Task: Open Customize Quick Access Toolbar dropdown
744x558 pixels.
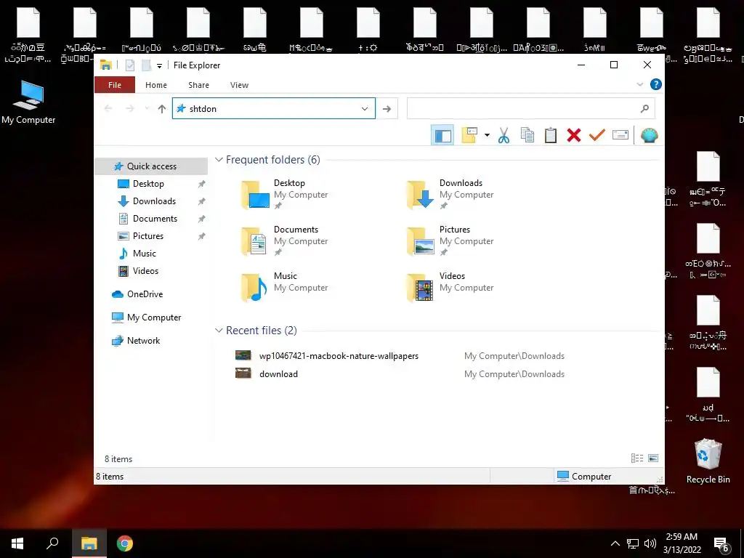Action: tap(159, 66)
